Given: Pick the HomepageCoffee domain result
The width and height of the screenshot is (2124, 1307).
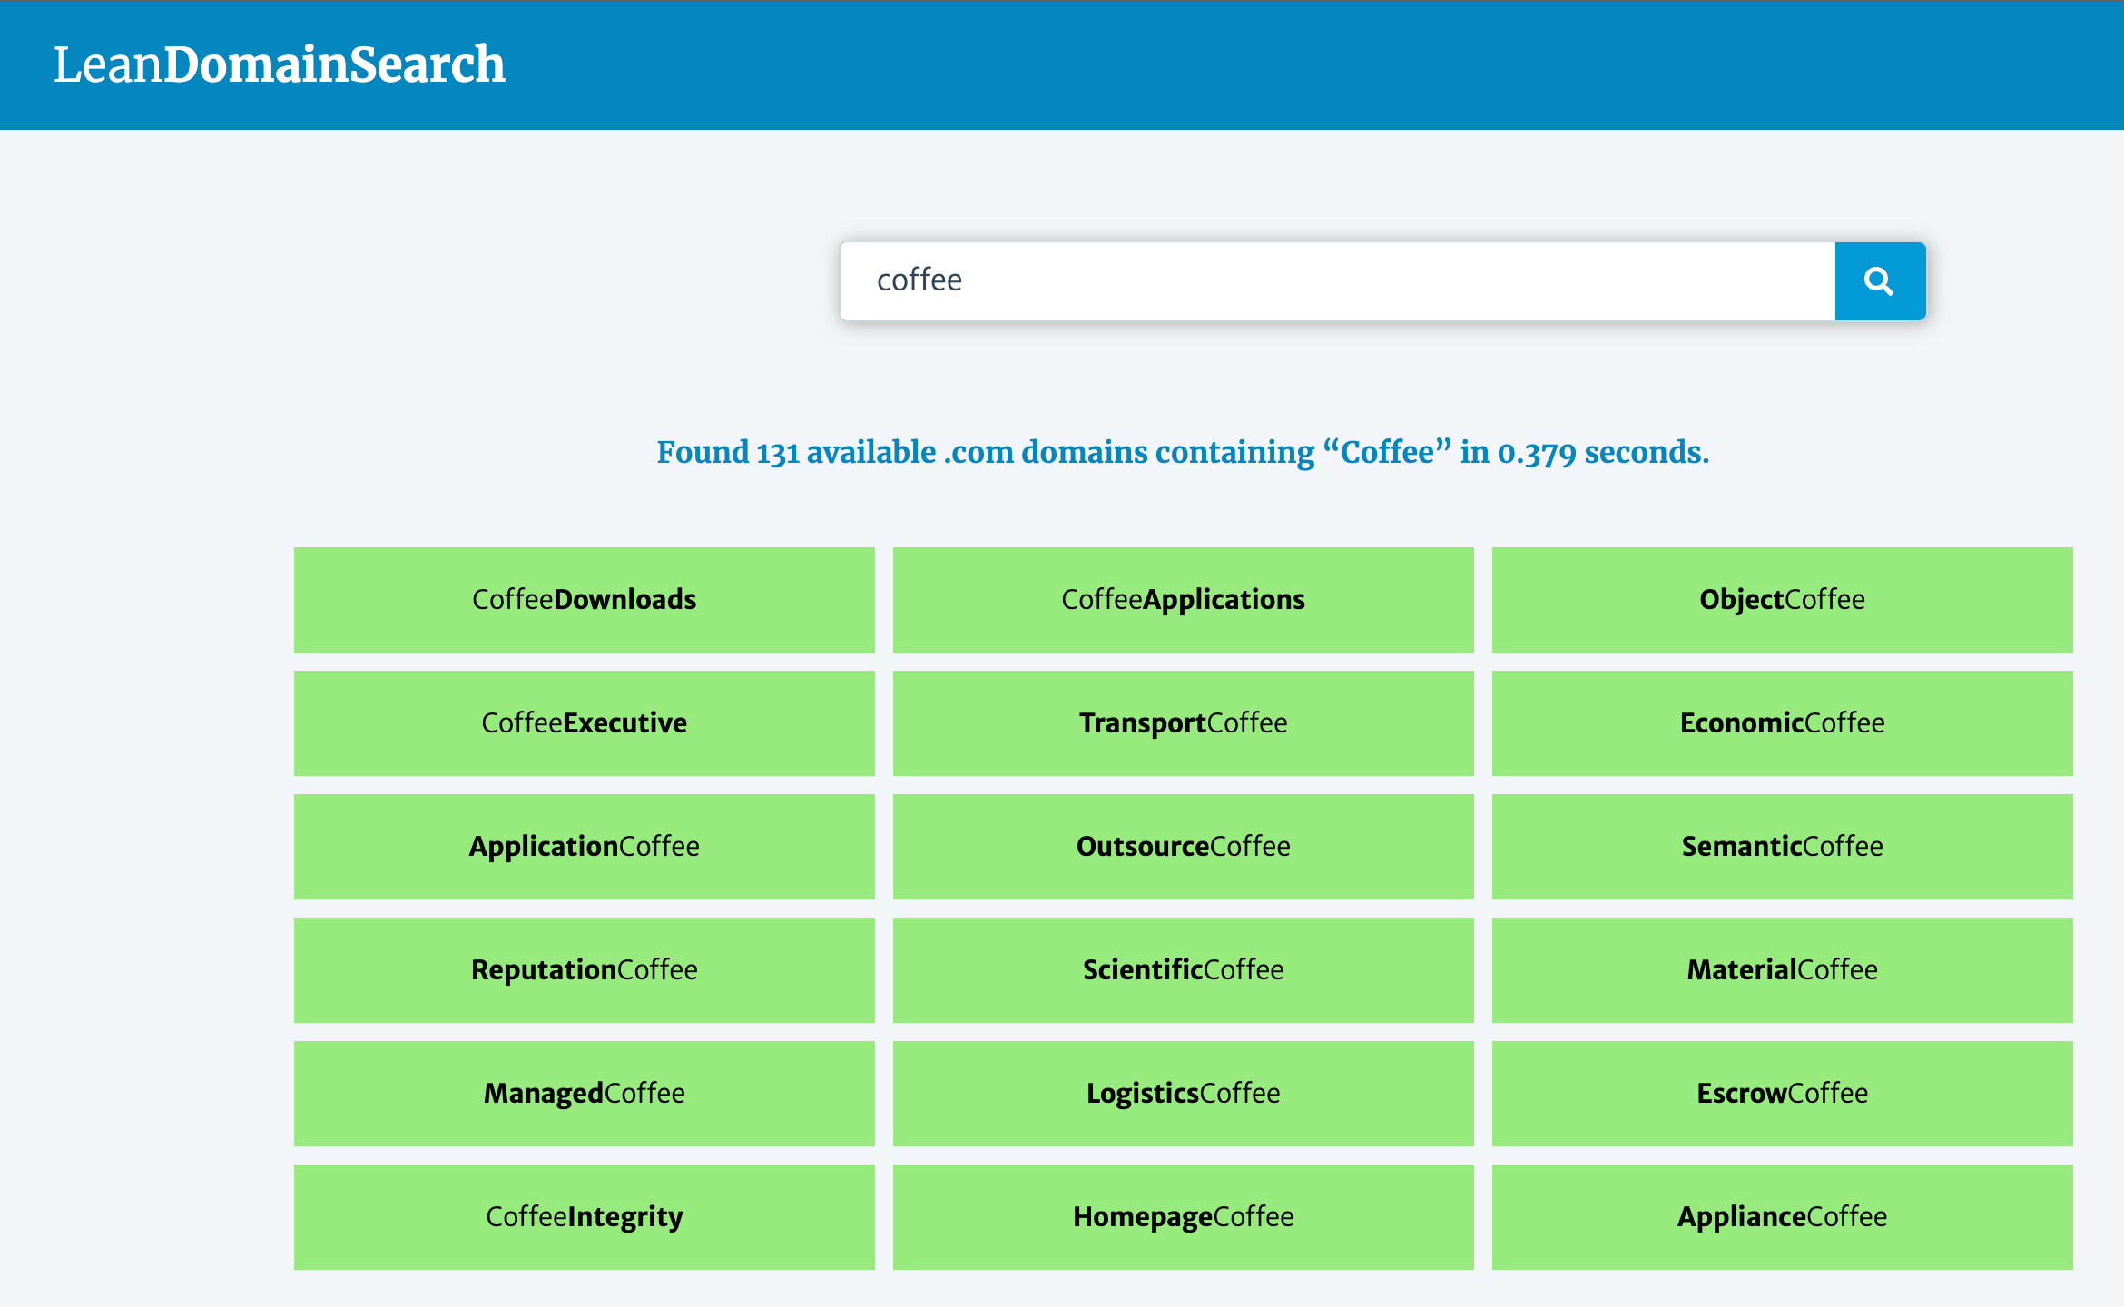Looking at the screenshot, I should 1184,1217.
